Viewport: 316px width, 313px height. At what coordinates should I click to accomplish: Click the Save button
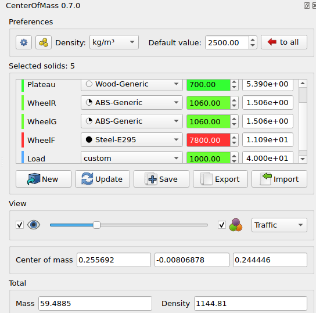161,179
